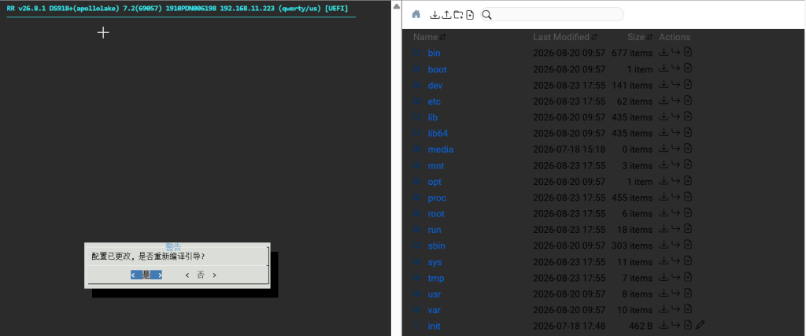Click the toolbar upload icon
The image size is (806, 336).
click(447, 15)
